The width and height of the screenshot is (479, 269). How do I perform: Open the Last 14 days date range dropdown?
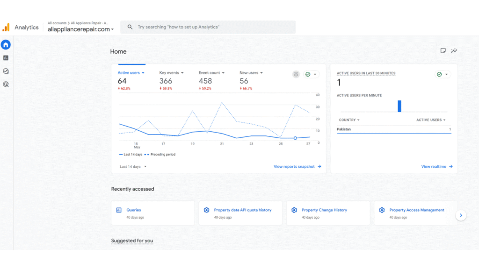click(x=133, y=167)
